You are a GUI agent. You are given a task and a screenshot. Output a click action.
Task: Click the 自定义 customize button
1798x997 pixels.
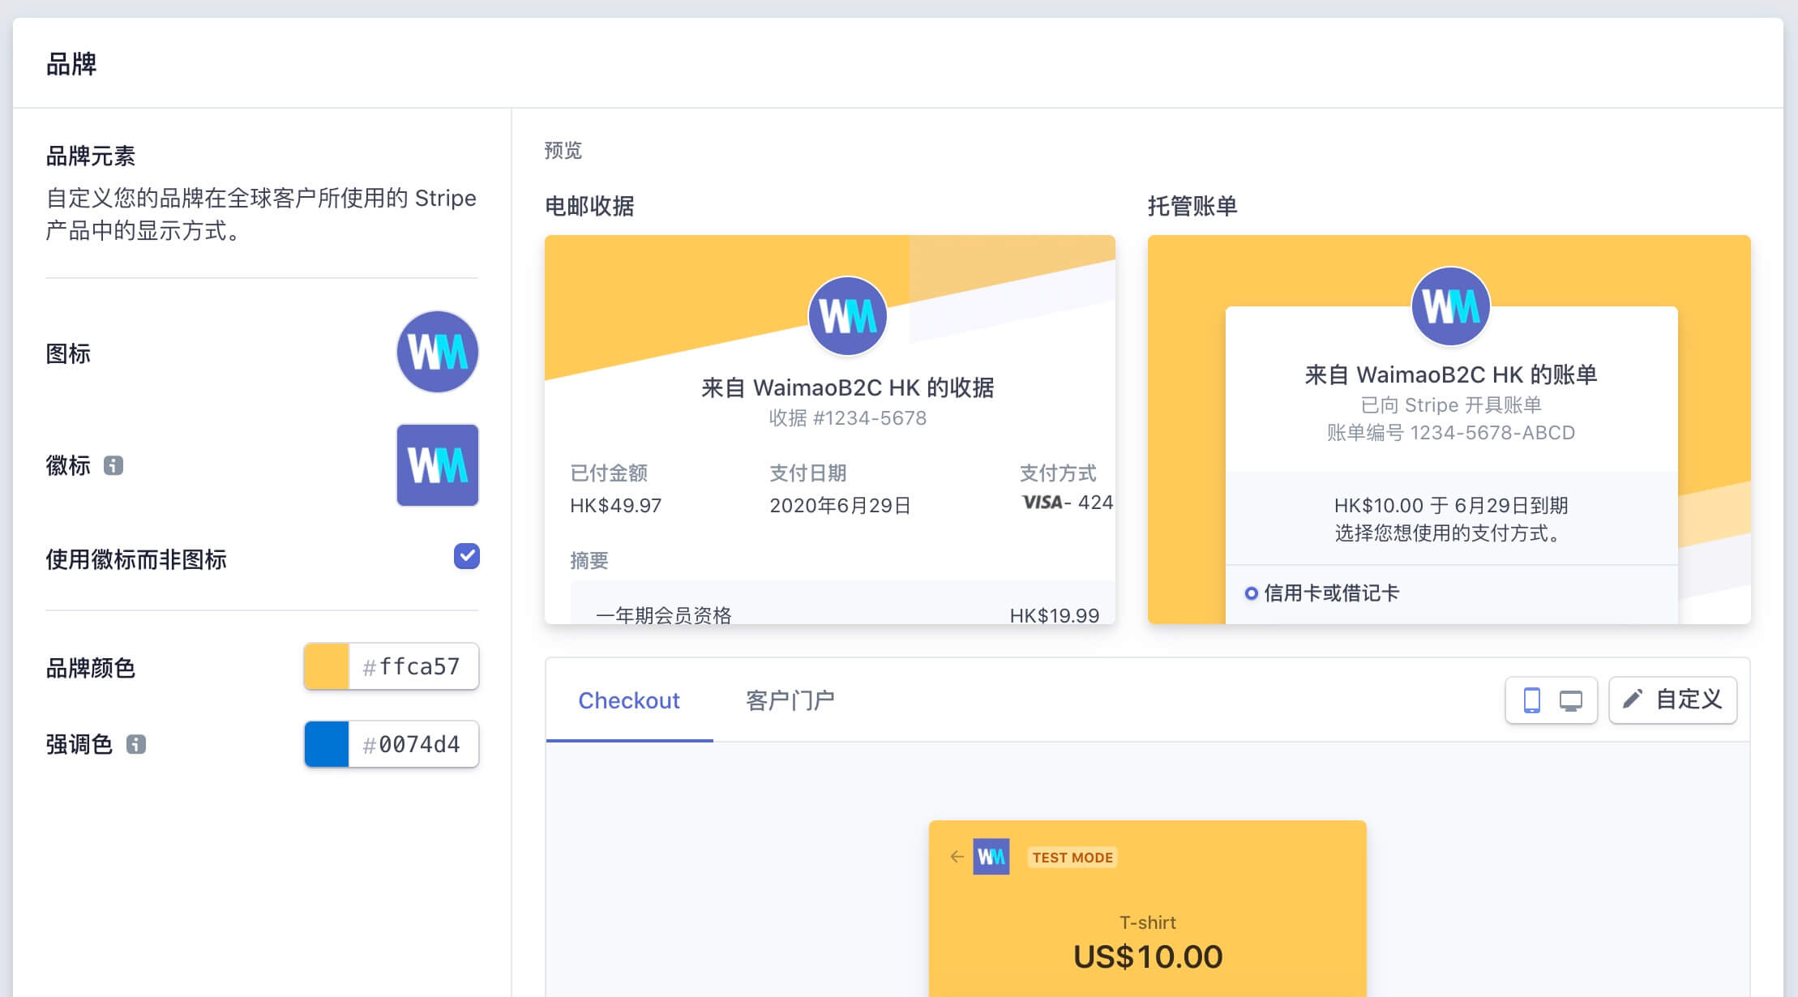(1673, 700)
